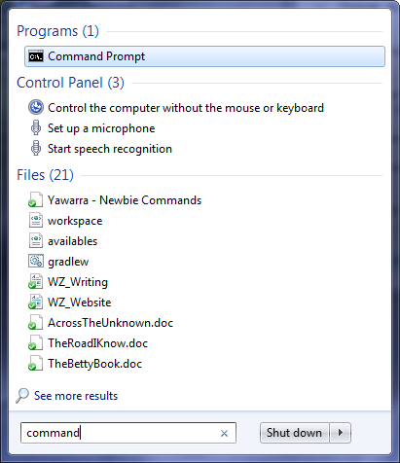Clear the search box with the X button
400x463 pixels.
point(224,433)
